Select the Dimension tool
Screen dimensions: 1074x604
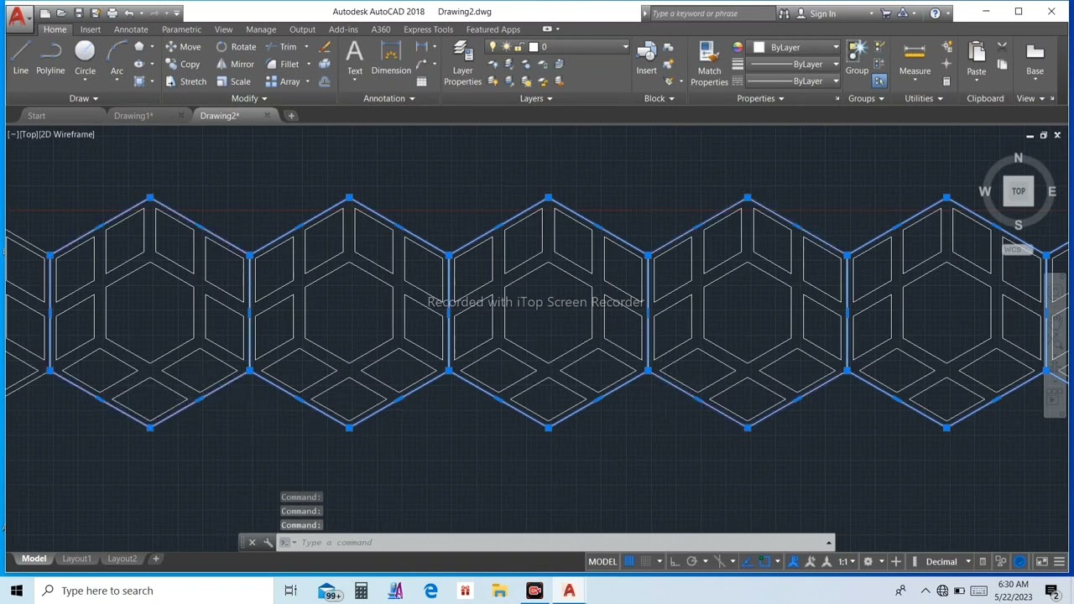coord(391,59)
